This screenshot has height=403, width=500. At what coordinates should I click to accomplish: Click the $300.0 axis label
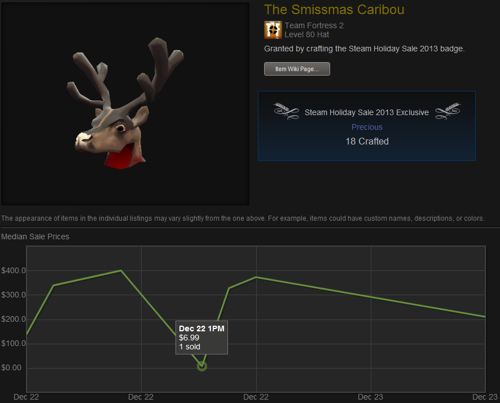14,295
